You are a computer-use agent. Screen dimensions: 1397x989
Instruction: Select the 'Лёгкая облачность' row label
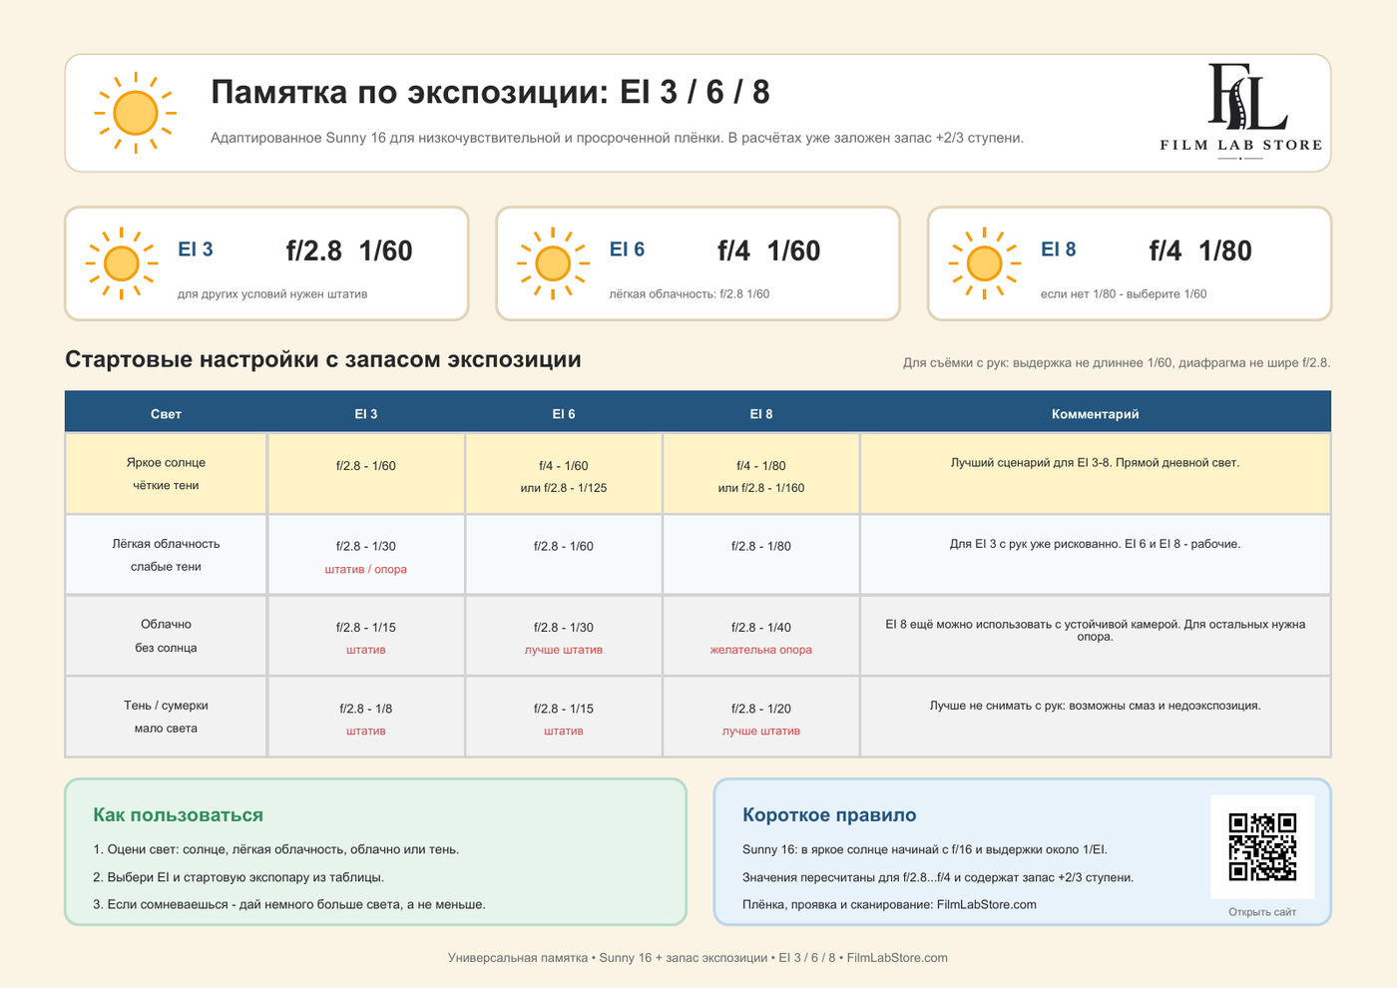tap(166, 544)
